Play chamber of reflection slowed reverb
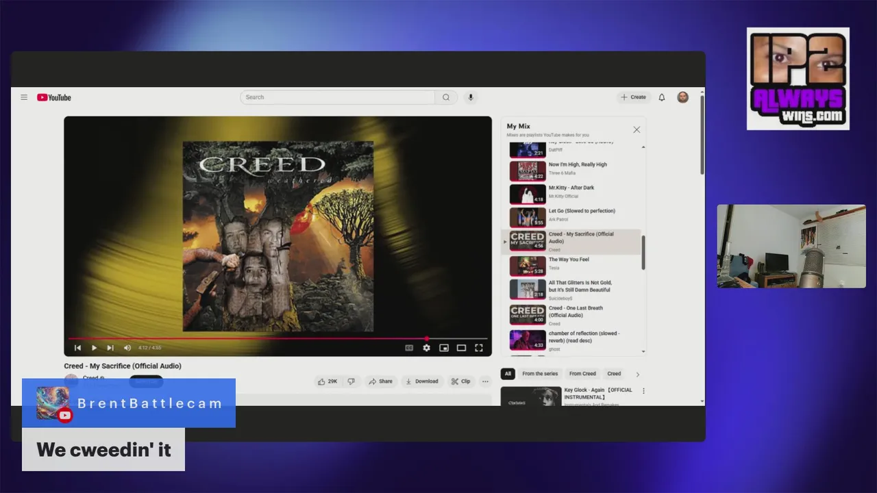This screenshot has height=493, width=877. click(572, 340)
